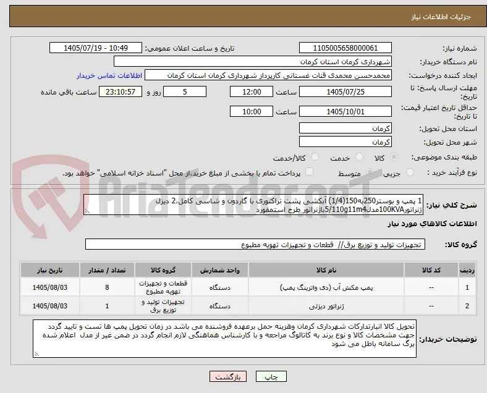Viewport: 487px width, 393px height.
Task: Click the need number field 1105005658000061
Action: tap(345, 48)
